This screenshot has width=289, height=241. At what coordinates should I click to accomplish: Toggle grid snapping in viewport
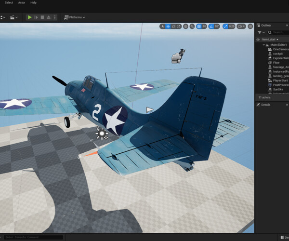199,27
